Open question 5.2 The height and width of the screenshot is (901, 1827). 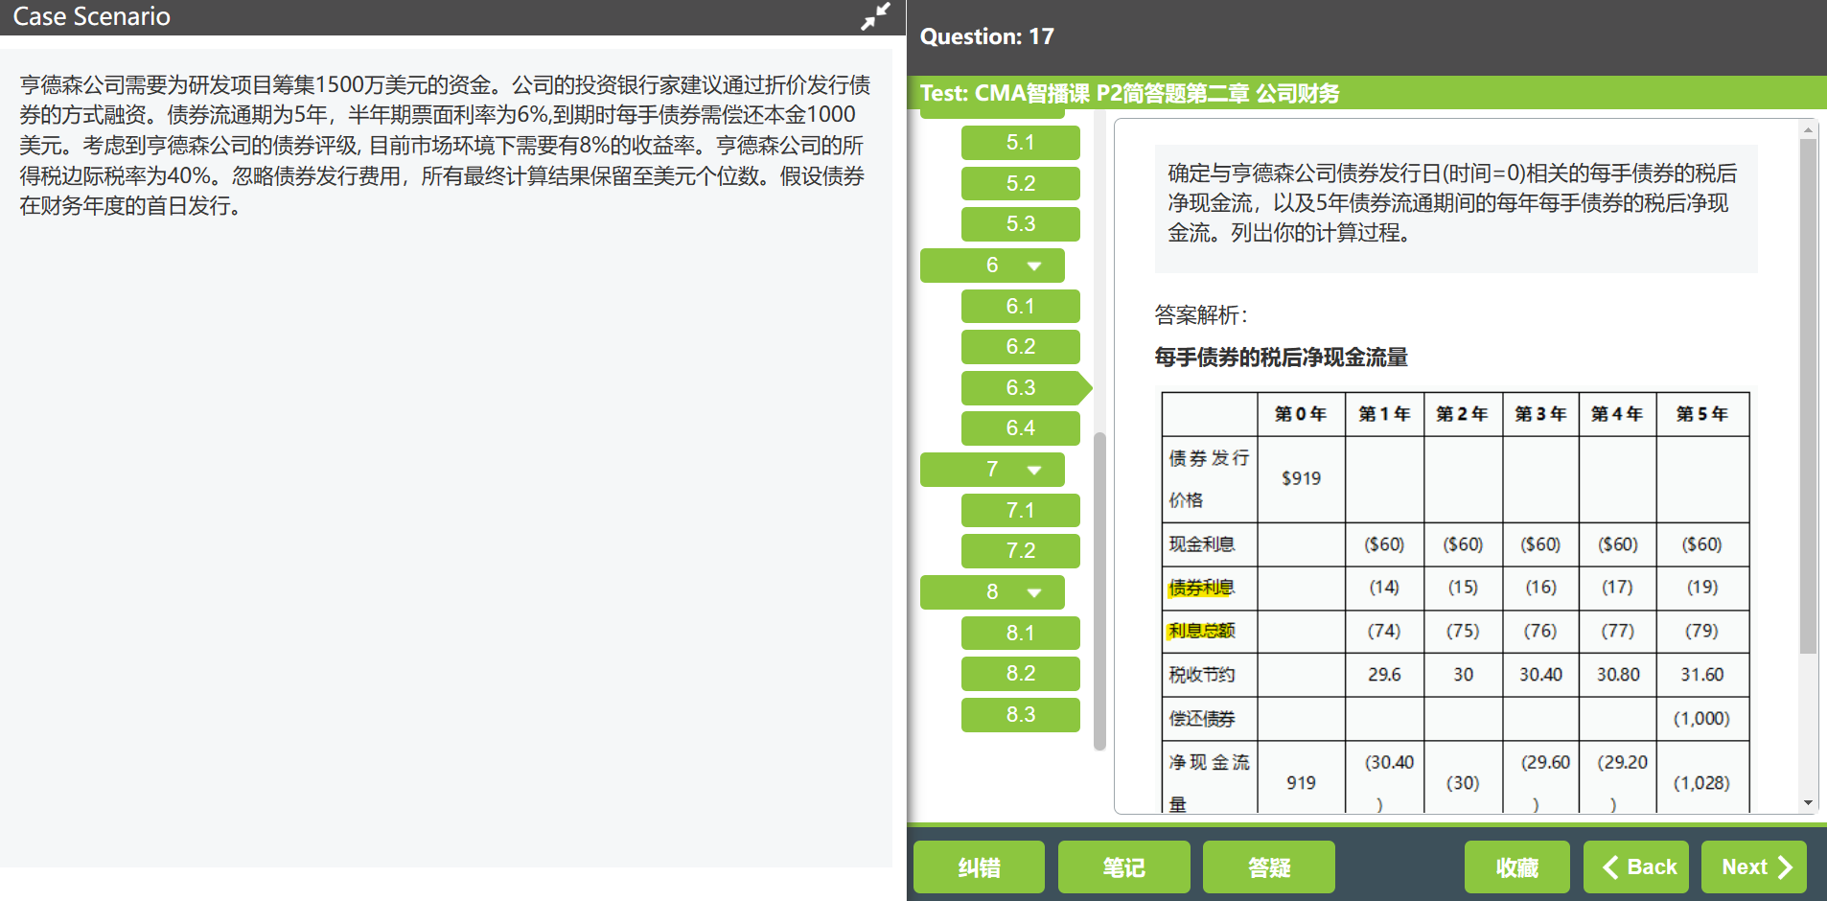pyautogui.click(x=1021, y=183)
